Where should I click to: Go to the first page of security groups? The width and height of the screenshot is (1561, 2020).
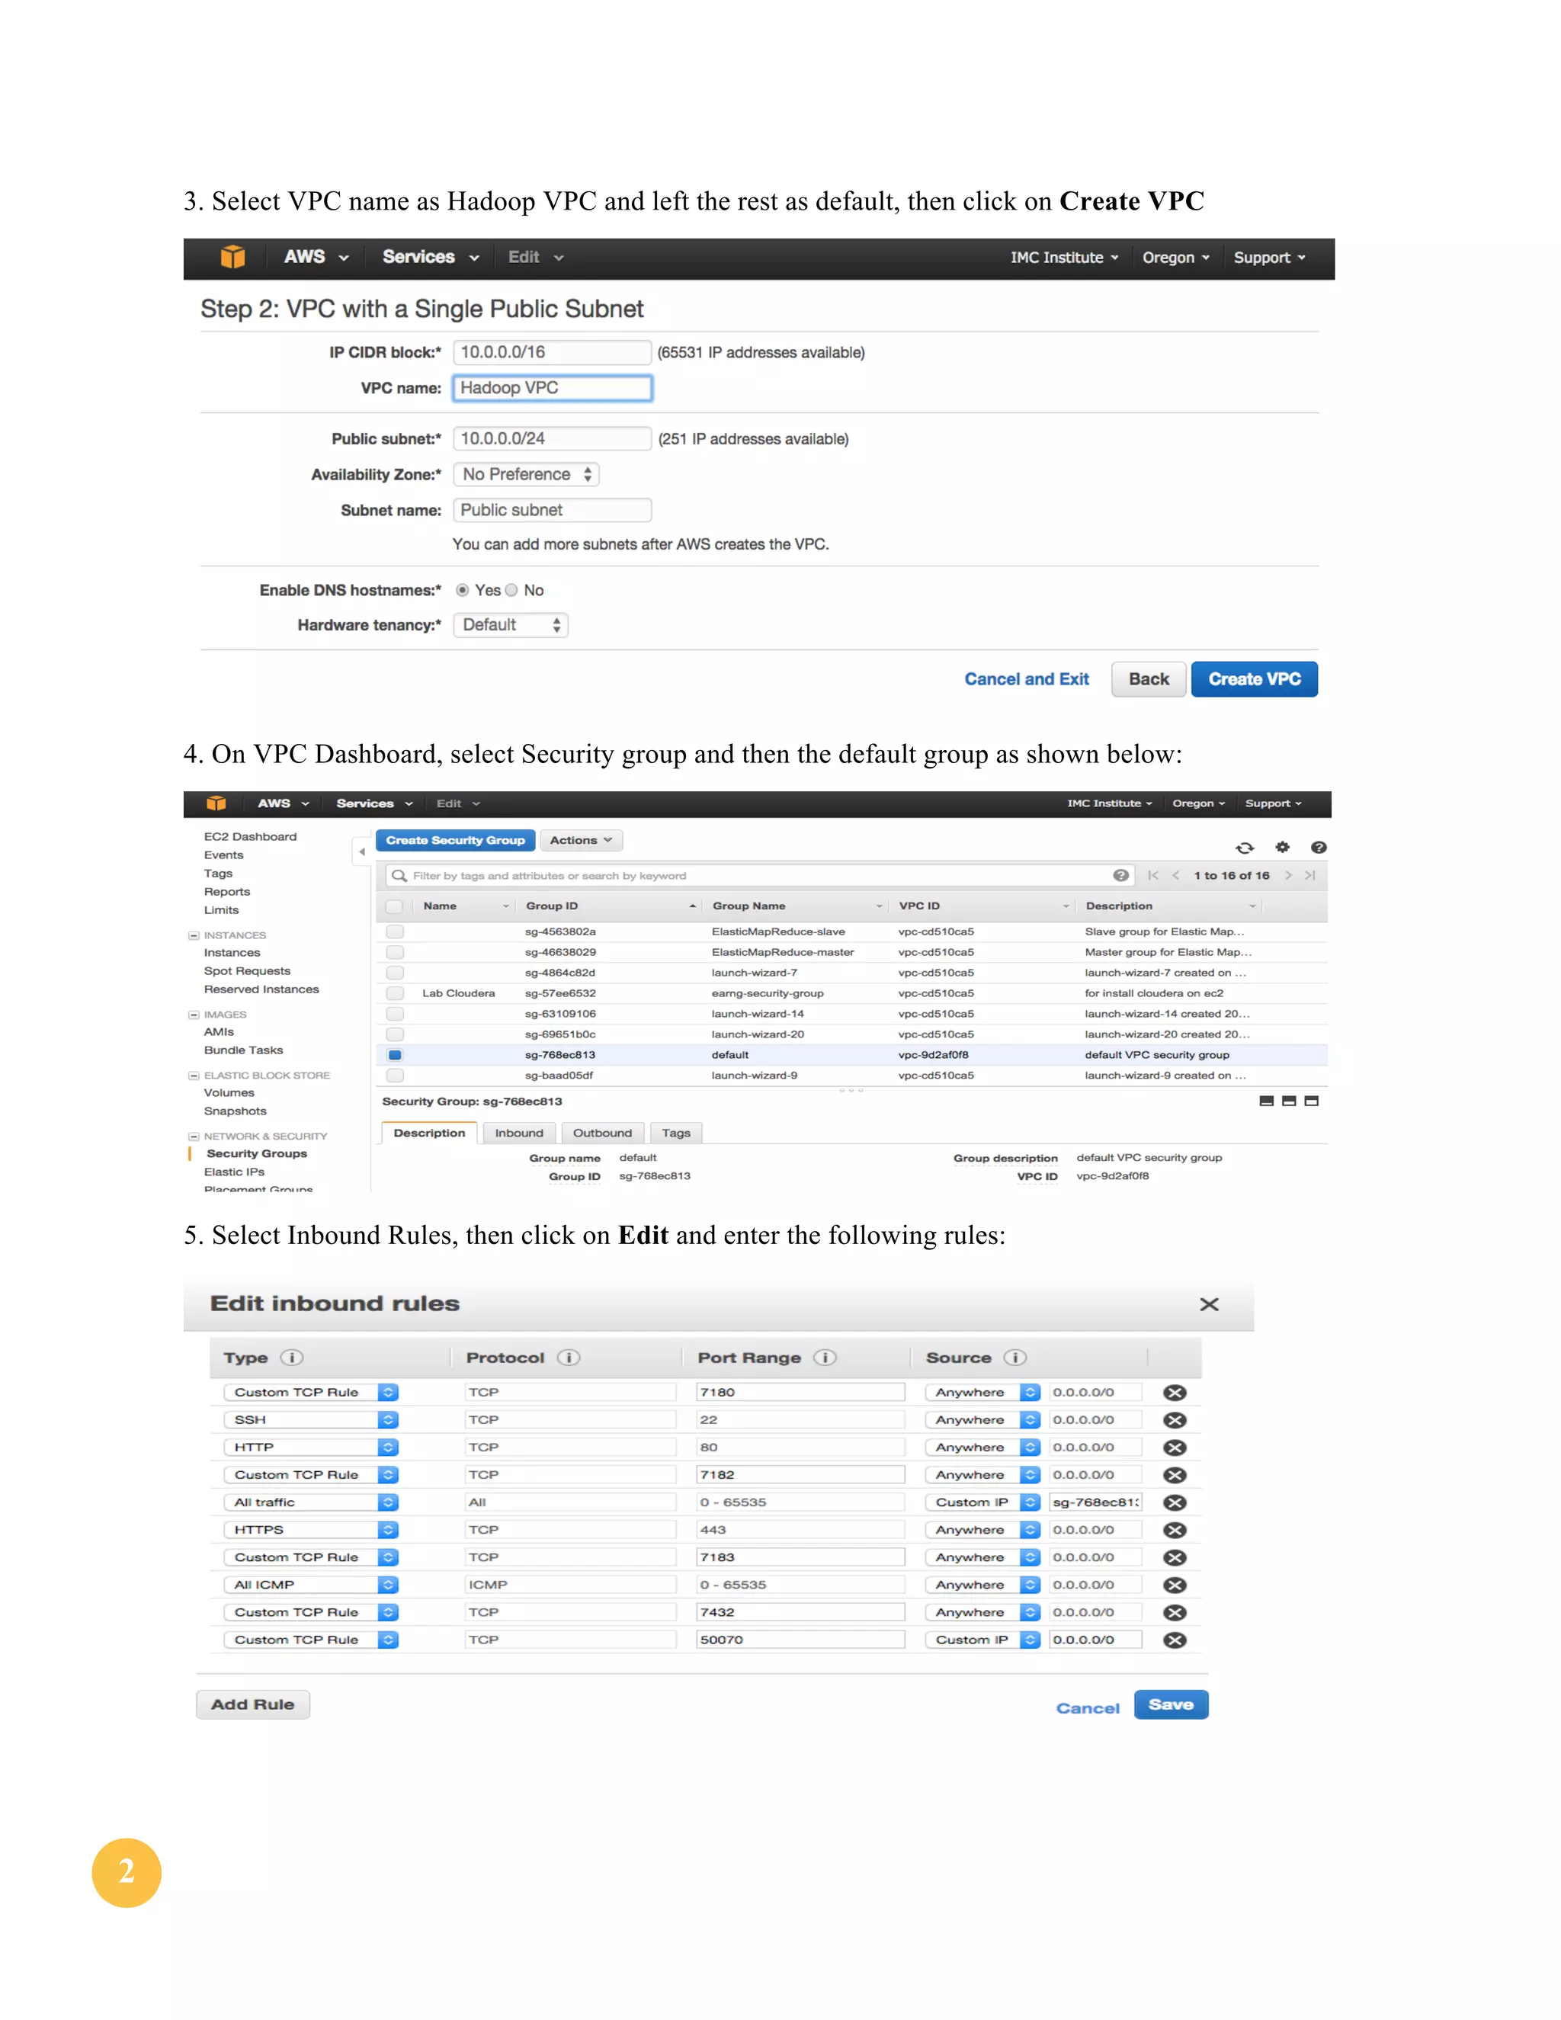tap(1152, 875)
